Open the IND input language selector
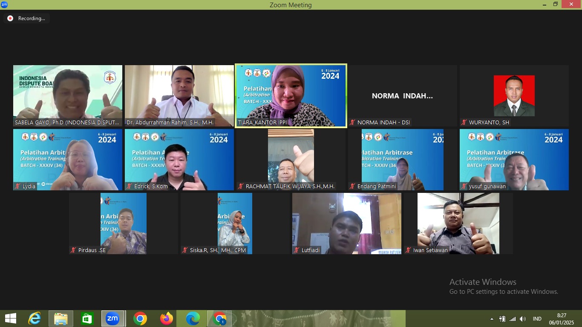The width and height of the screenshot is (582, 327). point(537,319)
